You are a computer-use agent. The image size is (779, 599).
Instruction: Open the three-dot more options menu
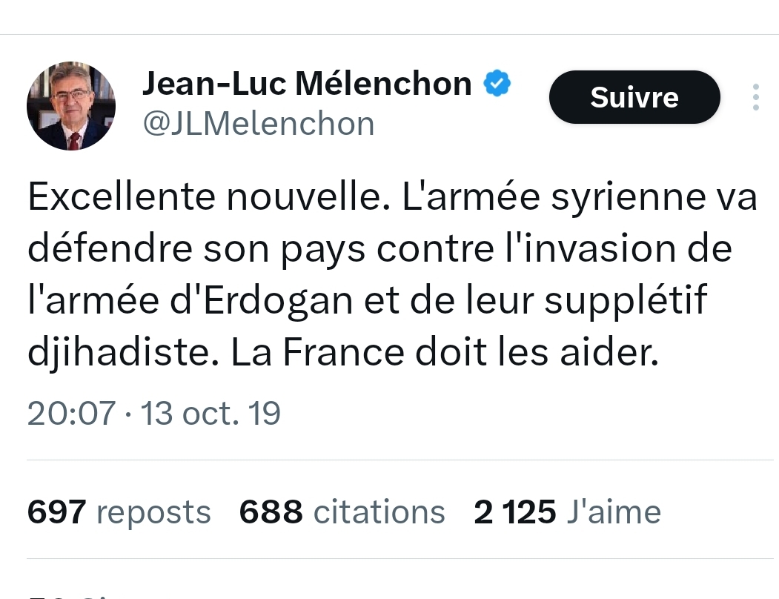[755, 97]
